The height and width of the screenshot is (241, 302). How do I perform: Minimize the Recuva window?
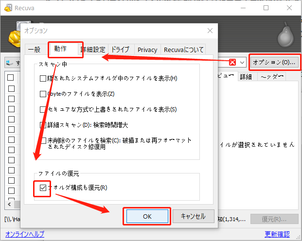pyautogui.click(x=243, y=8)
